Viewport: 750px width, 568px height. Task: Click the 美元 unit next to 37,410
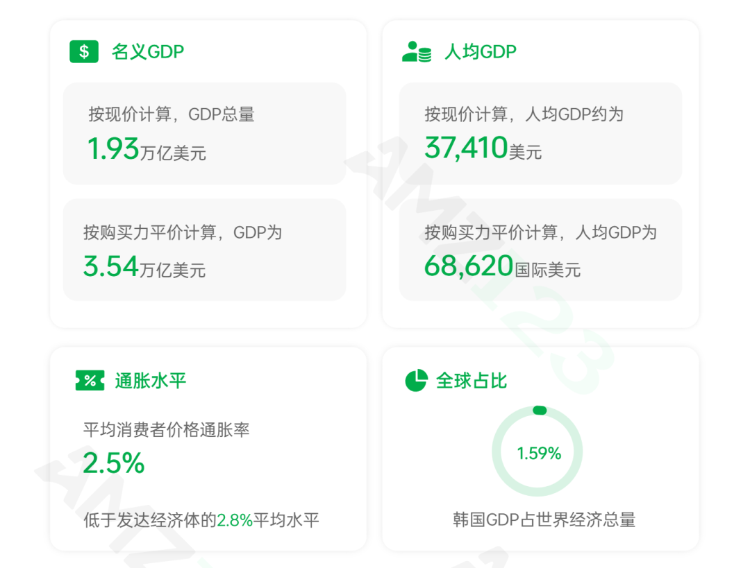[x=525, y=153]
